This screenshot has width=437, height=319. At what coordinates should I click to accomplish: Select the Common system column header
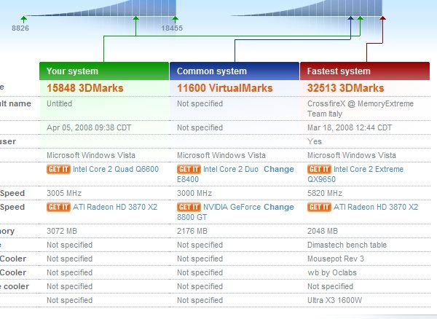tap(235, 71)
